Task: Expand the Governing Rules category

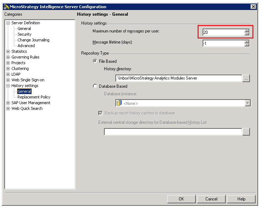Action: pyautogui.click(x=8, y=57)
